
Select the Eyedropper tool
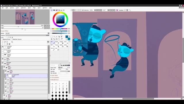62,39
